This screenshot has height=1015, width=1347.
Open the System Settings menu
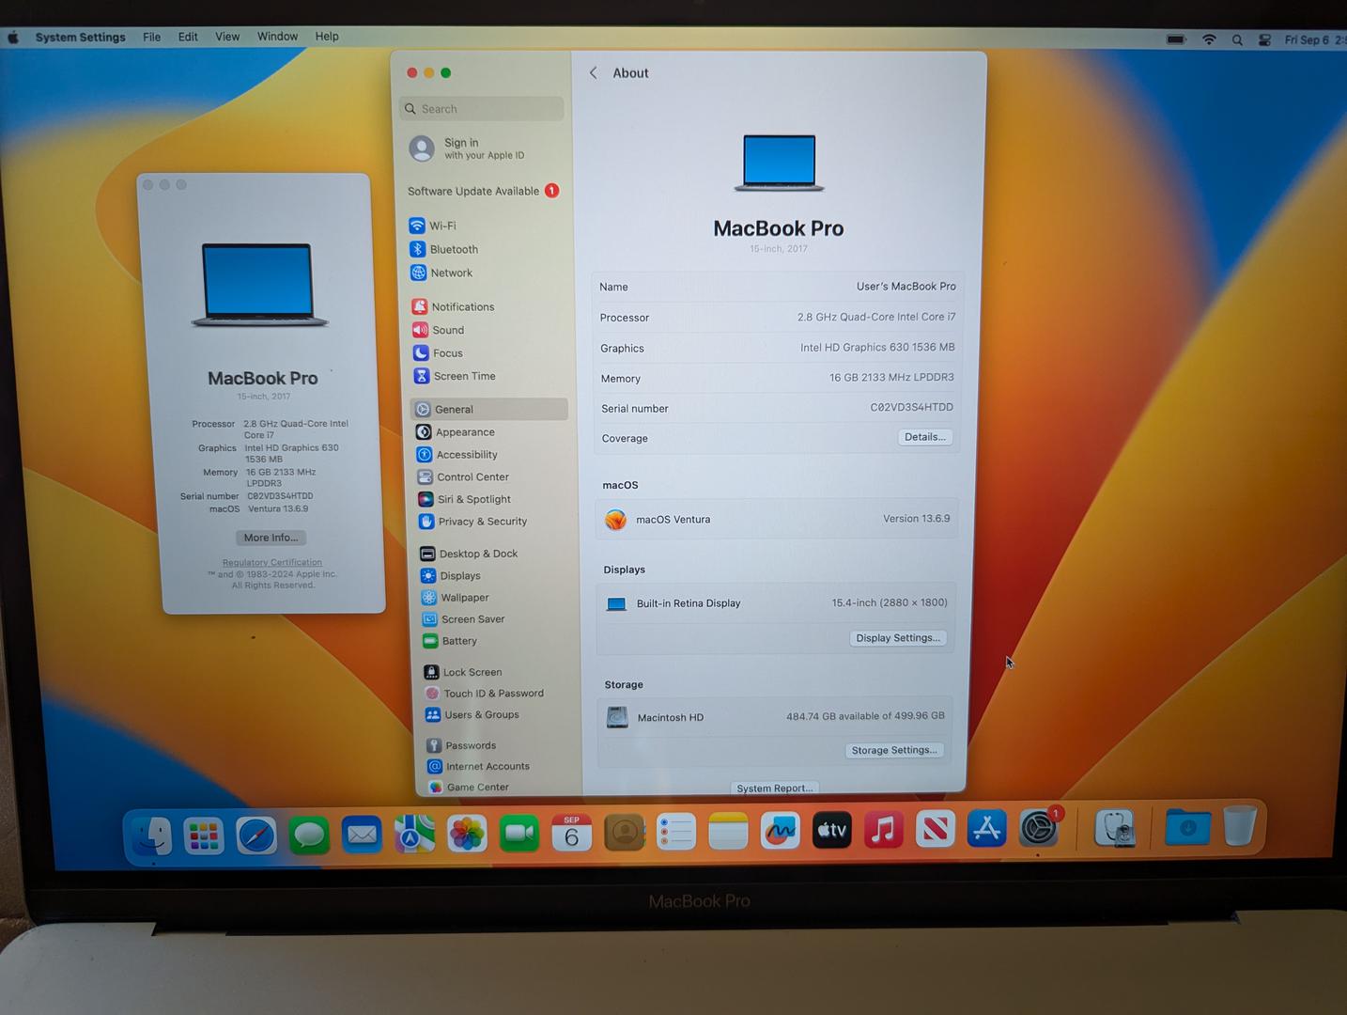coord(80,38)
